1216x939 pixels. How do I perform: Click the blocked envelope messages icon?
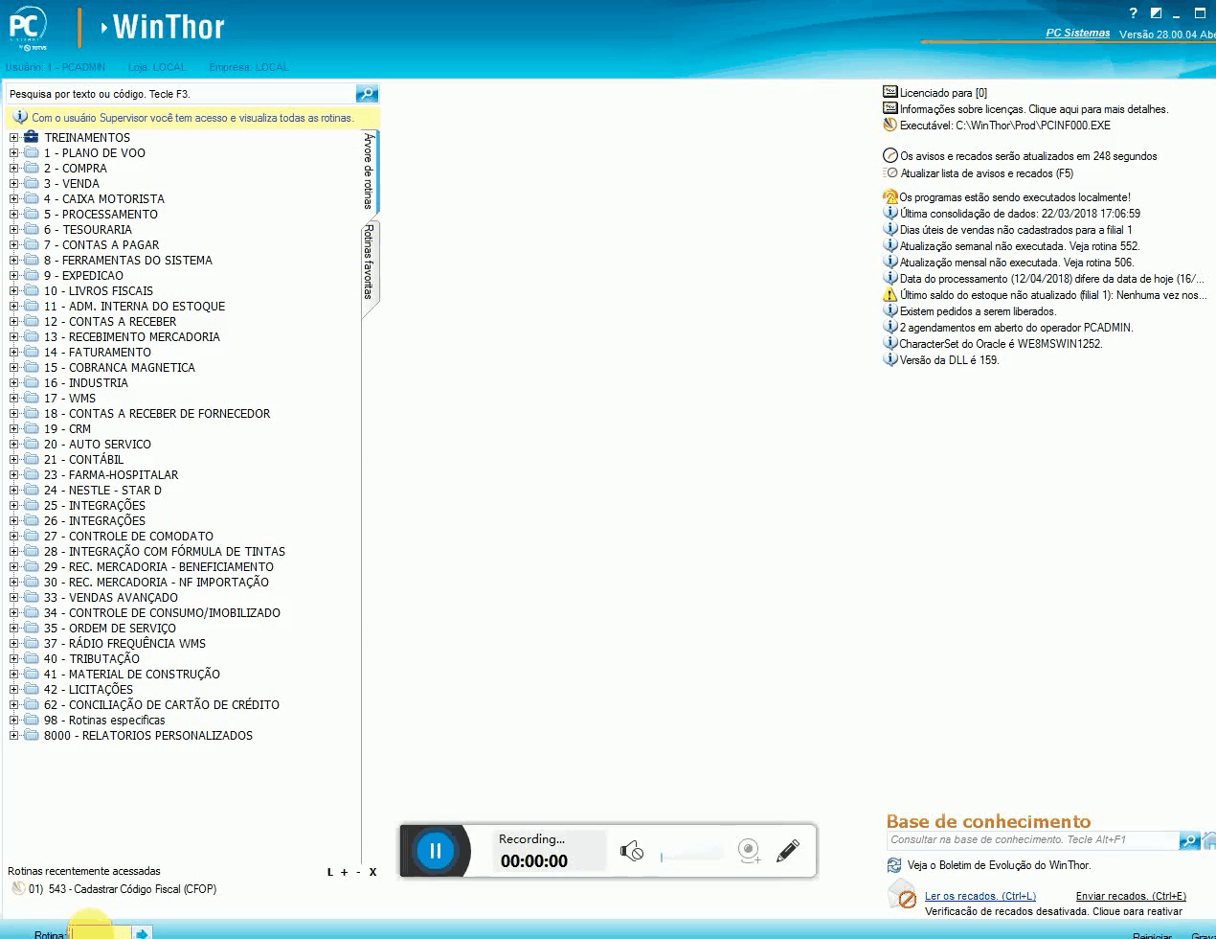[902, 897]
